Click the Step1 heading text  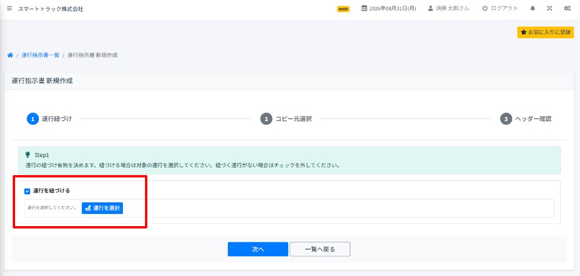coord(42,155)
